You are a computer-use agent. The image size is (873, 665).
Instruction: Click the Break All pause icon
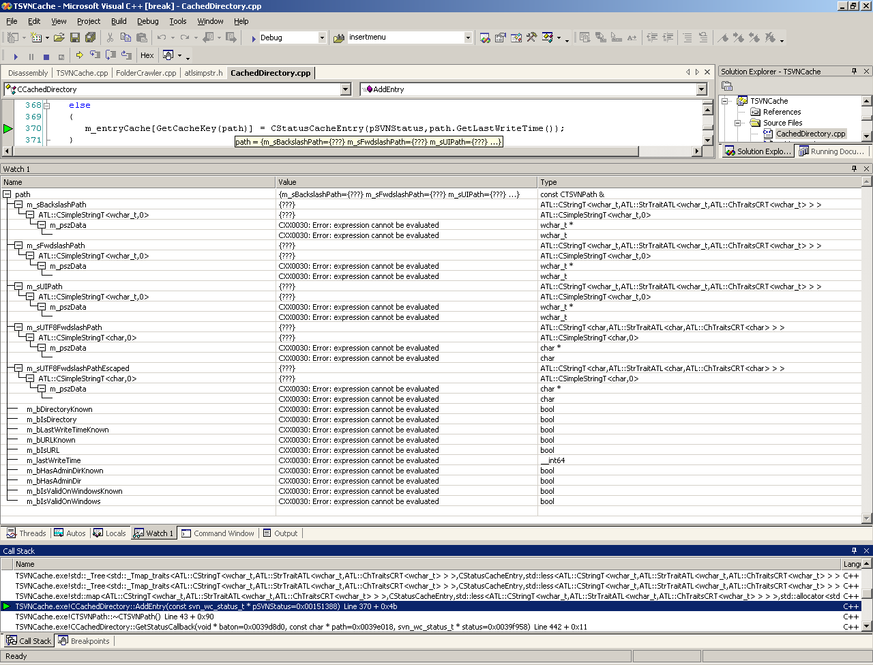pyautogui.click(x=31, y=56)
